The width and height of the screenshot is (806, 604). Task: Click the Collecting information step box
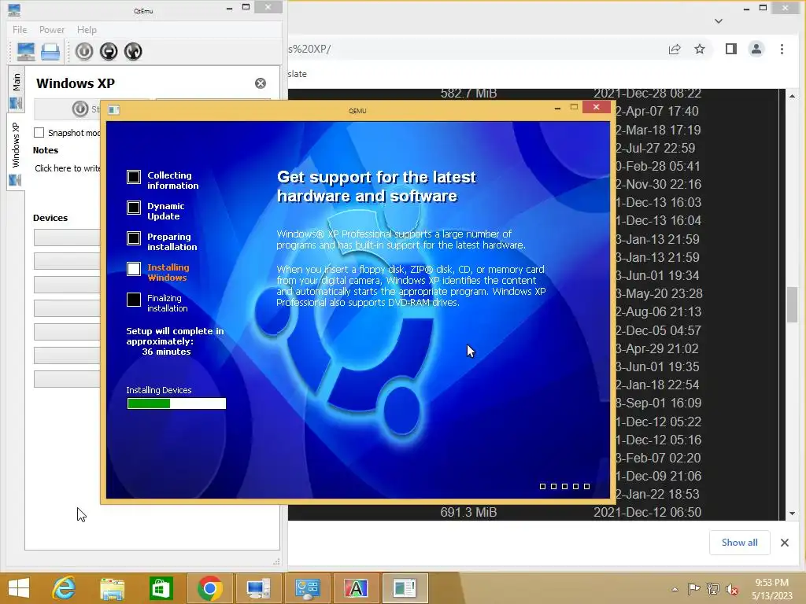tap(134, 177)
